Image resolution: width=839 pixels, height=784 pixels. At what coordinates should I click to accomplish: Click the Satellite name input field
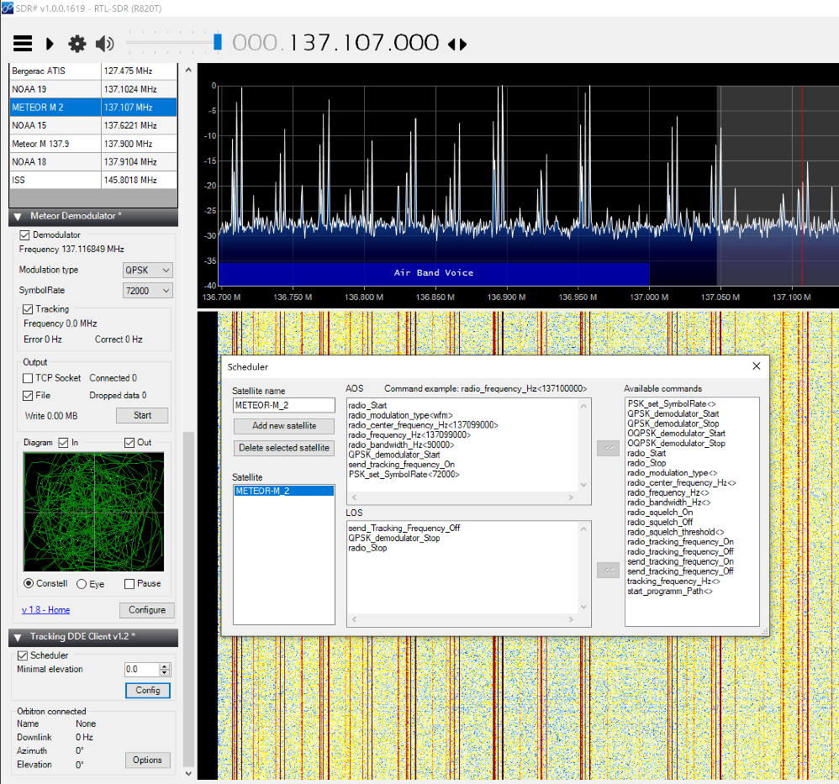point(284,406)
